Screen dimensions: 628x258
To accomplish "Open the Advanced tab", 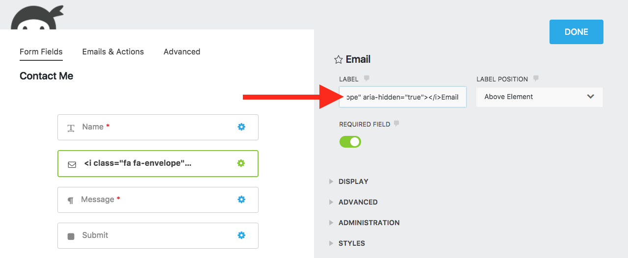I will (182, 52).
